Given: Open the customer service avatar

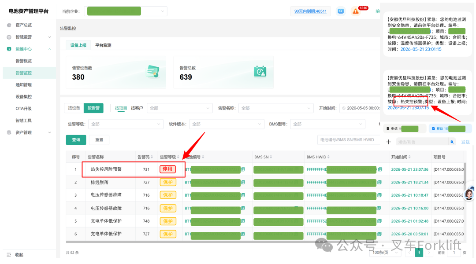Looking at the screenshot, I should [x=469, y=194].
